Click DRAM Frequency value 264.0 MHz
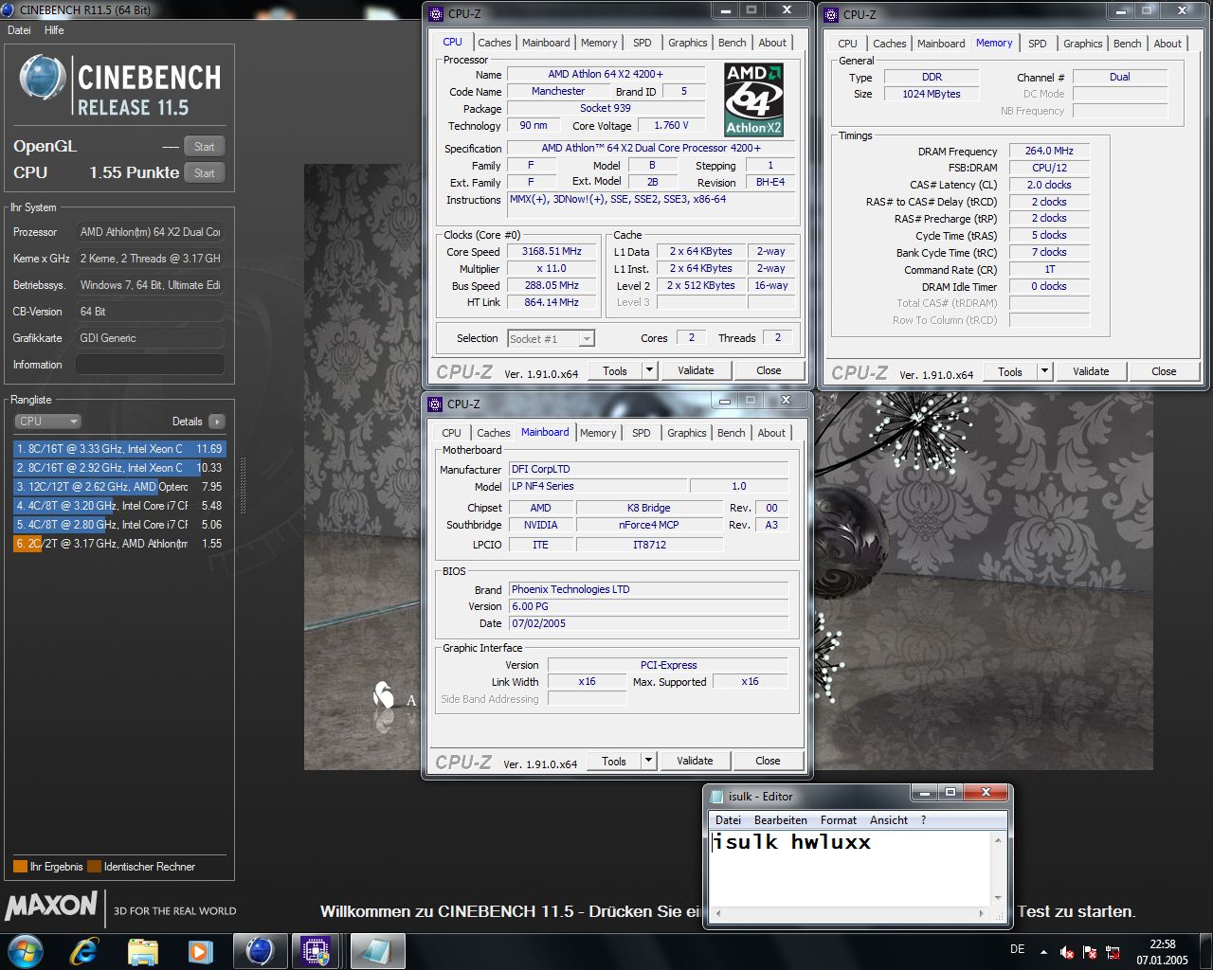The image size is (1213, 970). 1049,151
